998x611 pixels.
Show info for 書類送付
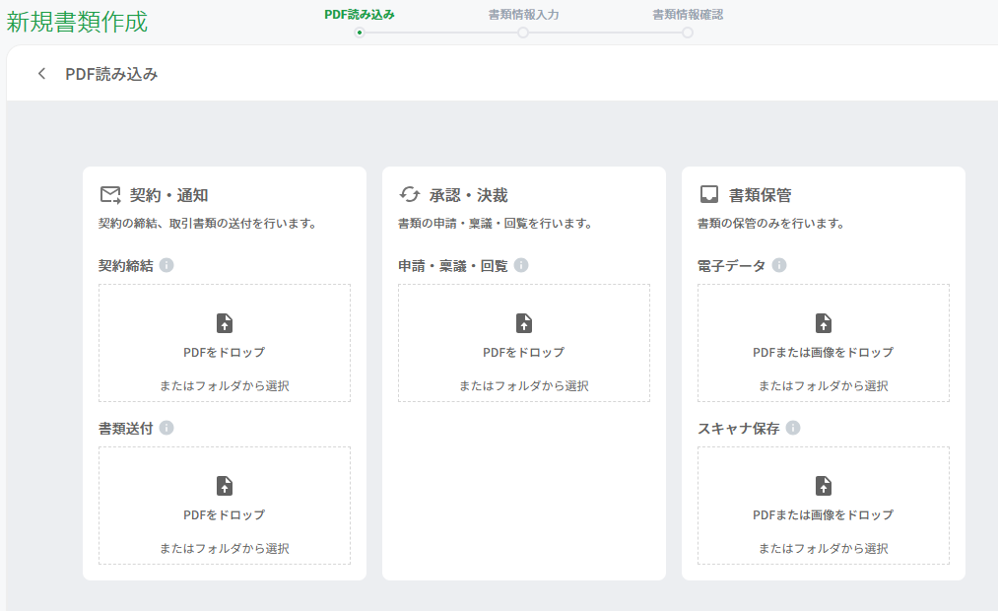coord(166,428)
